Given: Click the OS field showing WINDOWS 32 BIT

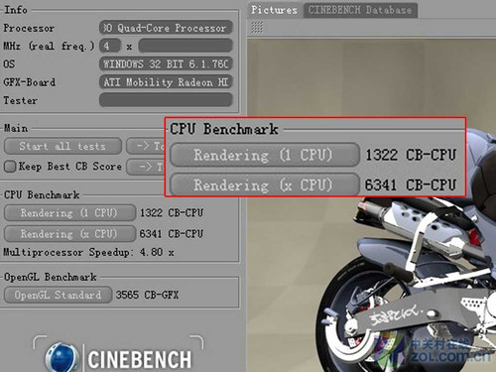Looking at the screenshot, I should (x=166, y=63).
